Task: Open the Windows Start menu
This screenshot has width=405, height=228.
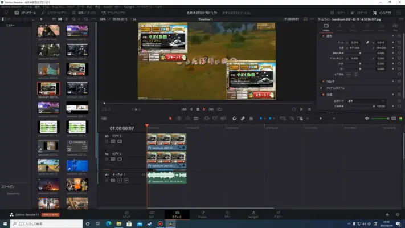Action: click(x=5, y=223)
